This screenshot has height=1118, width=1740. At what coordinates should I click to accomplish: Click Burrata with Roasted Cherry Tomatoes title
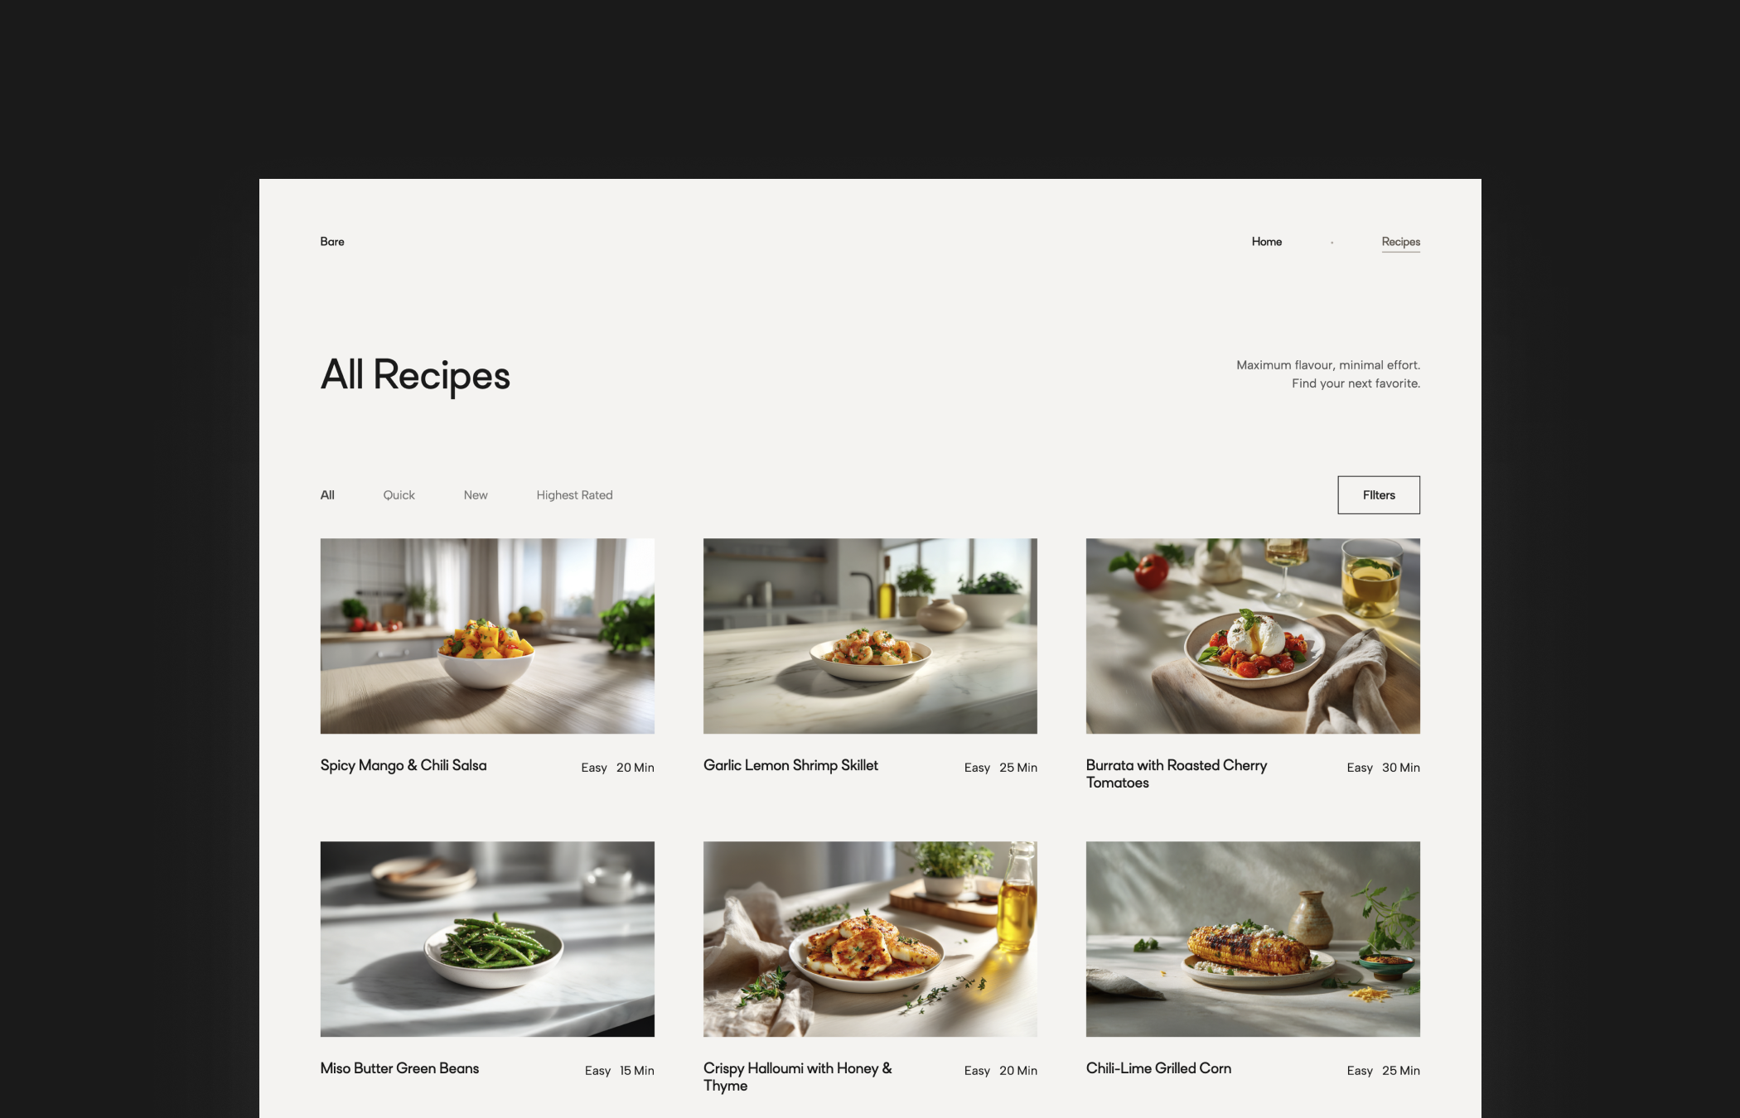(x=1177, y=774)
